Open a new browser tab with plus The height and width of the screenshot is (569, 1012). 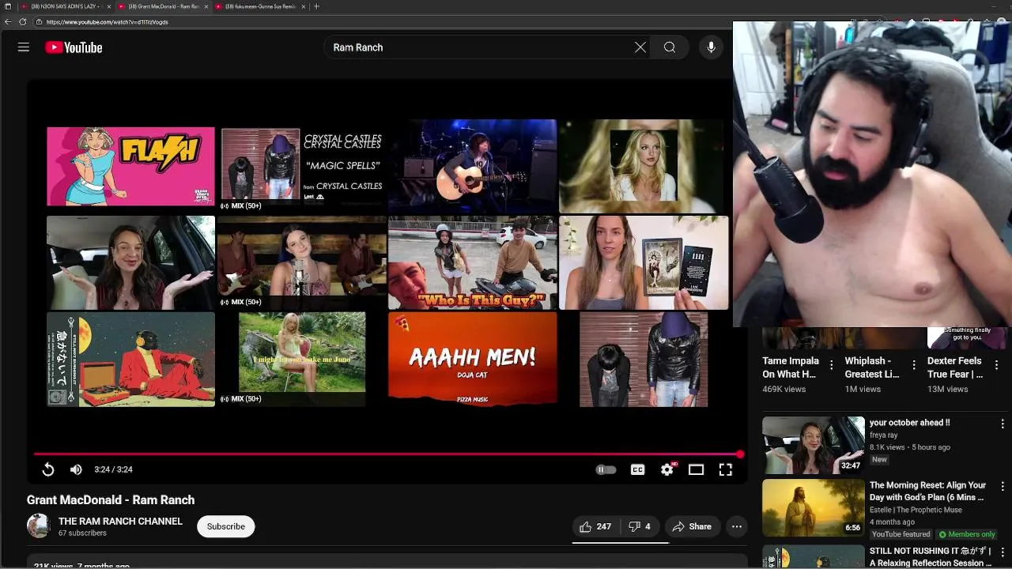(x=316, y=6)
